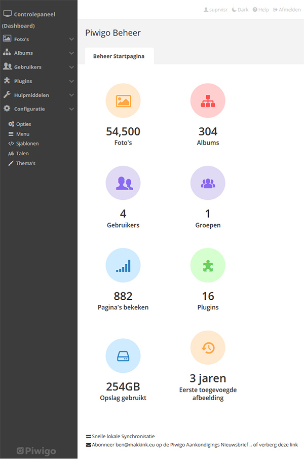Click the Opties cogs icon
The height and width of the screenshot is (459, 304).
click(11, 124)
